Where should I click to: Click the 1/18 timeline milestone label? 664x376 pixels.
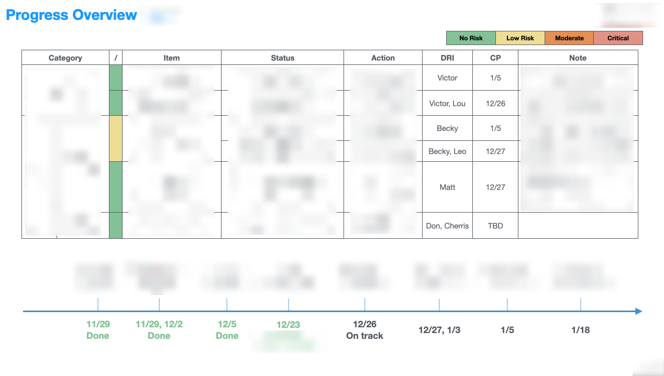pos(581,330)
